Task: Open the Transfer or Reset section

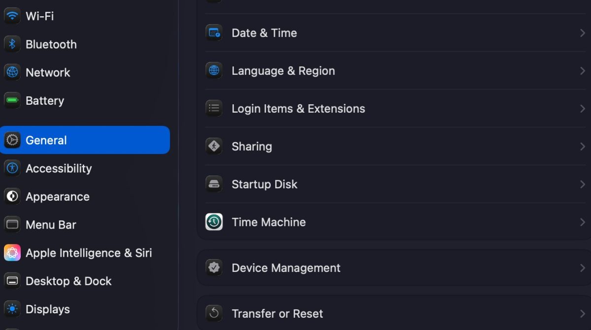Action: point(277,313)
